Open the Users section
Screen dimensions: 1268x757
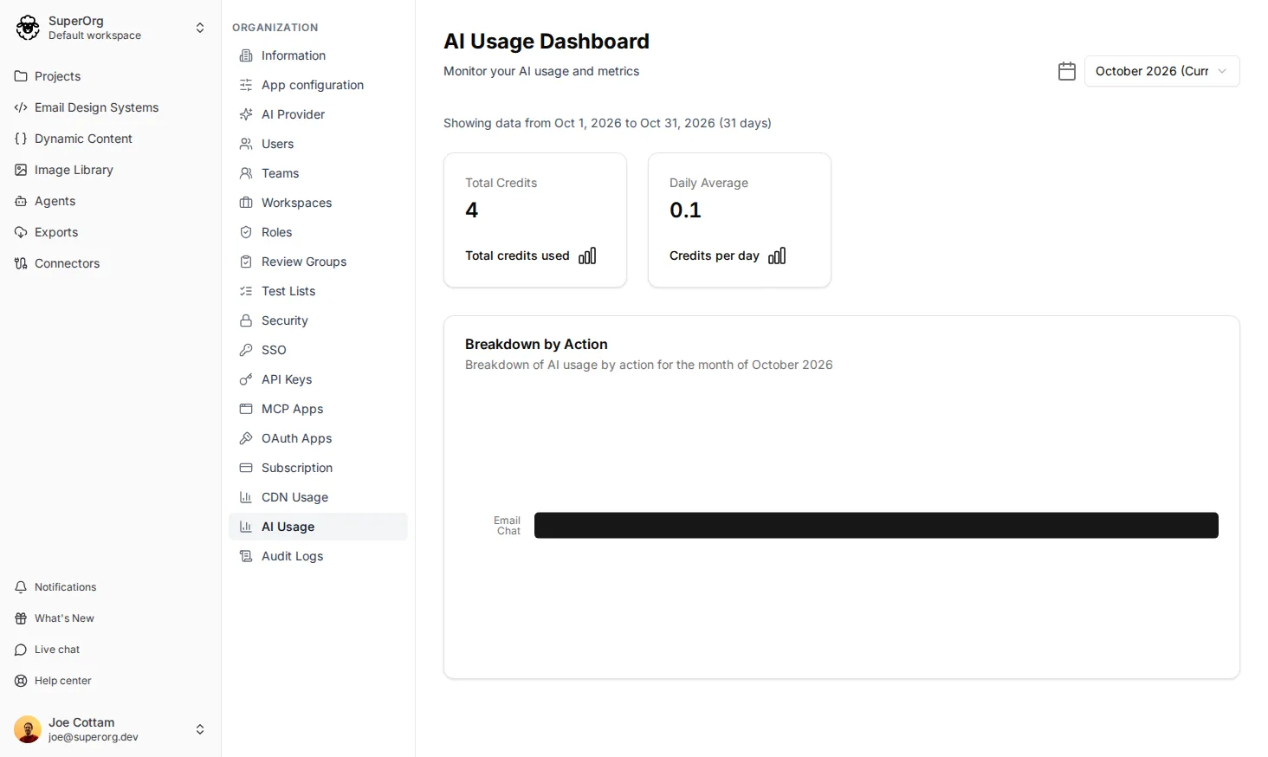point(318,144)
